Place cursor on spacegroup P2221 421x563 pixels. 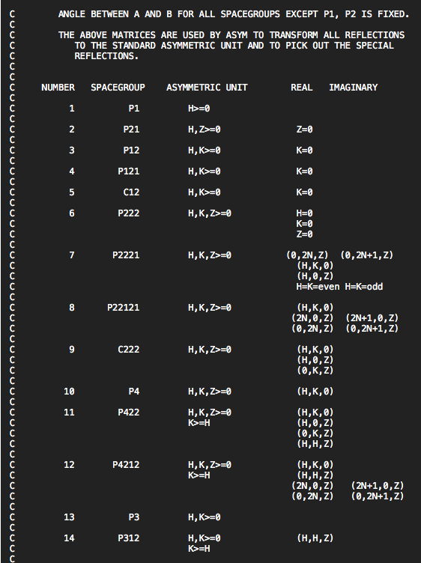[126, 255]
